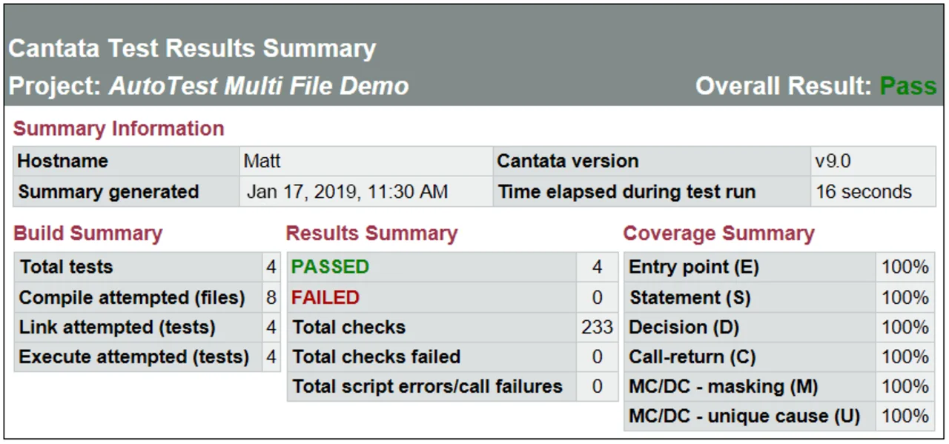Click the Total script errors/call failures row
The height and width of the screenshot is (444, 949).
click(452, 386)
